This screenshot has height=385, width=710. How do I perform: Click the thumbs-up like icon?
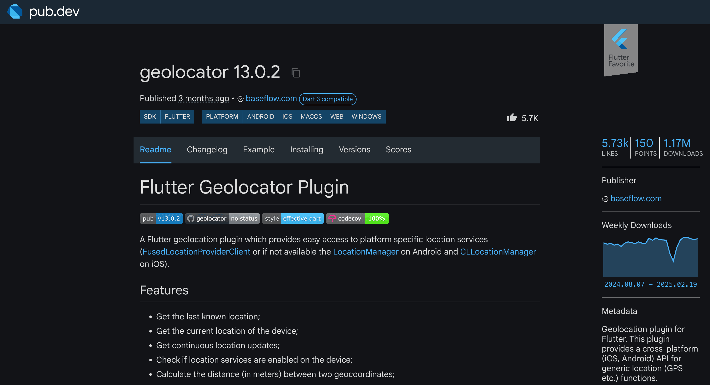(x=512, y=118)
